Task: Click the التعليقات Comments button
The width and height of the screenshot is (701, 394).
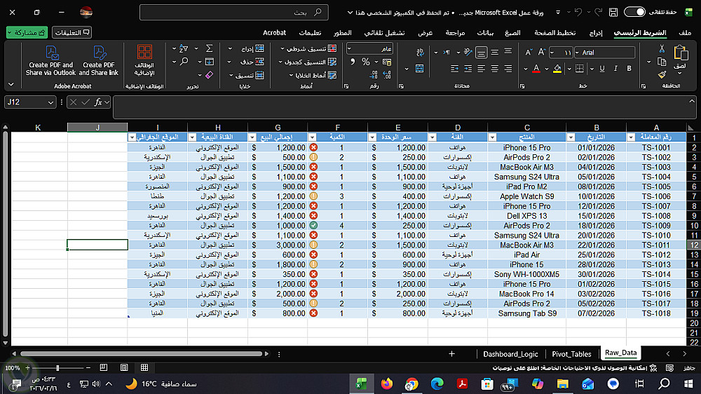Action: coord(72,33)
